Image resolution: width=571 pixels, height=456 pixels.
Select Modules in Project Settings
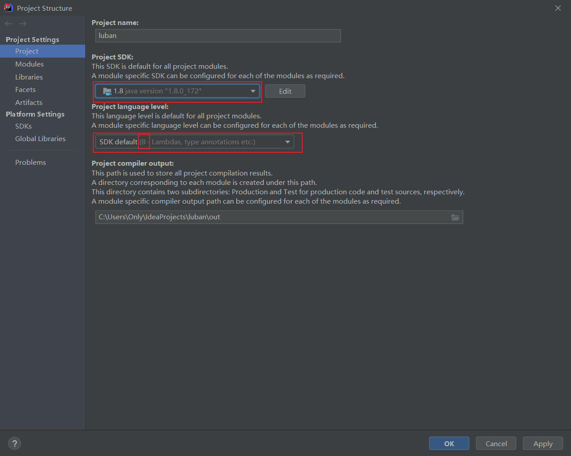[29, 64]
